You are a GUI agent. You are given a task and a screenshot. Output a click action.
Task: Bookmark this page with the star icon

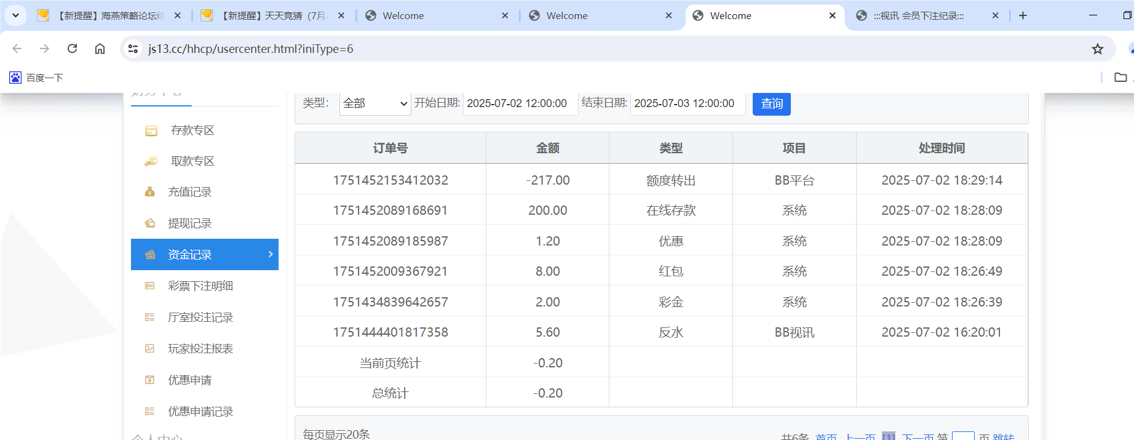point(1097,49)
